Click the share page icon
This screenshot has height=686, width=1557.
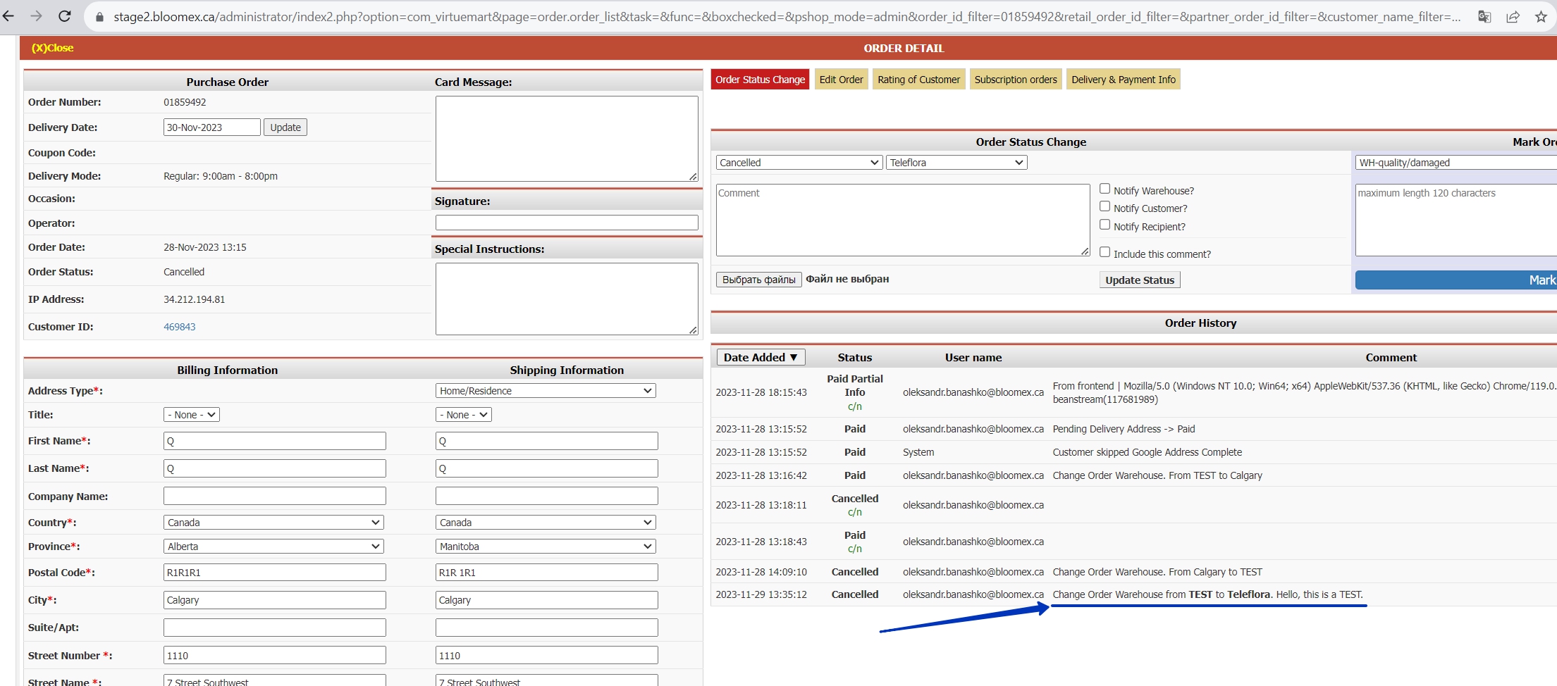1513,17
